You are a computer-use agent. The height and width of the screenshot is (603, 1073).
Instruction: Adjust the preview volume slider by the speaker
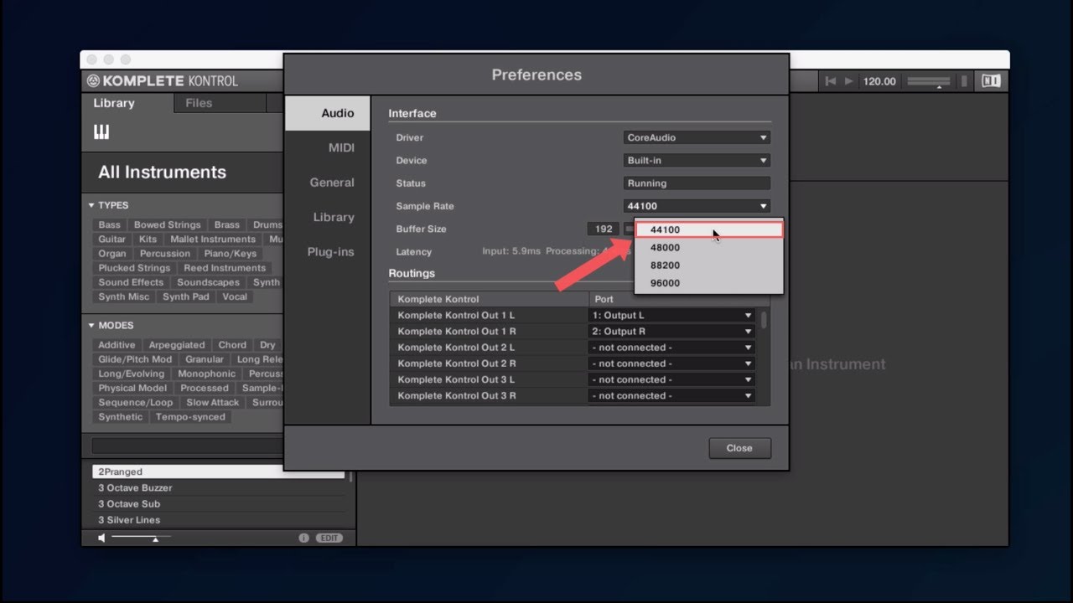click(x=141, y=538)
